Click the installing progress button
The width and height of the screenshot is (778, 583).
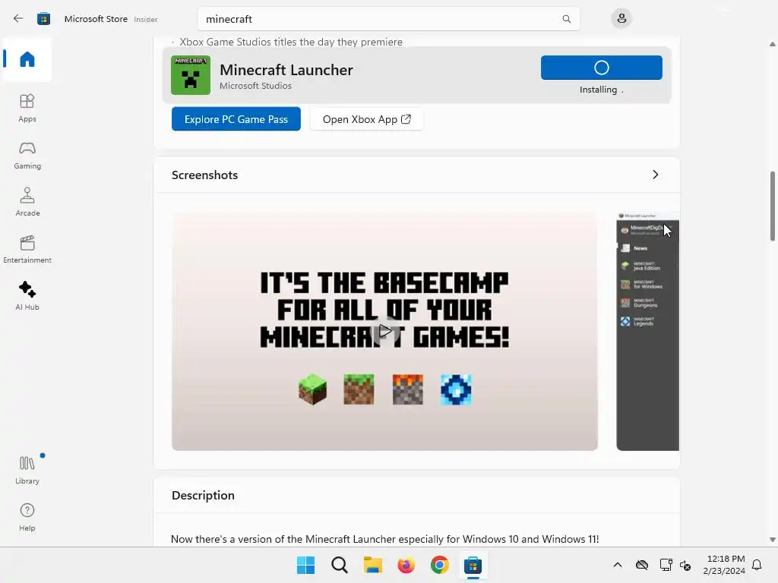tap(602, 68)
